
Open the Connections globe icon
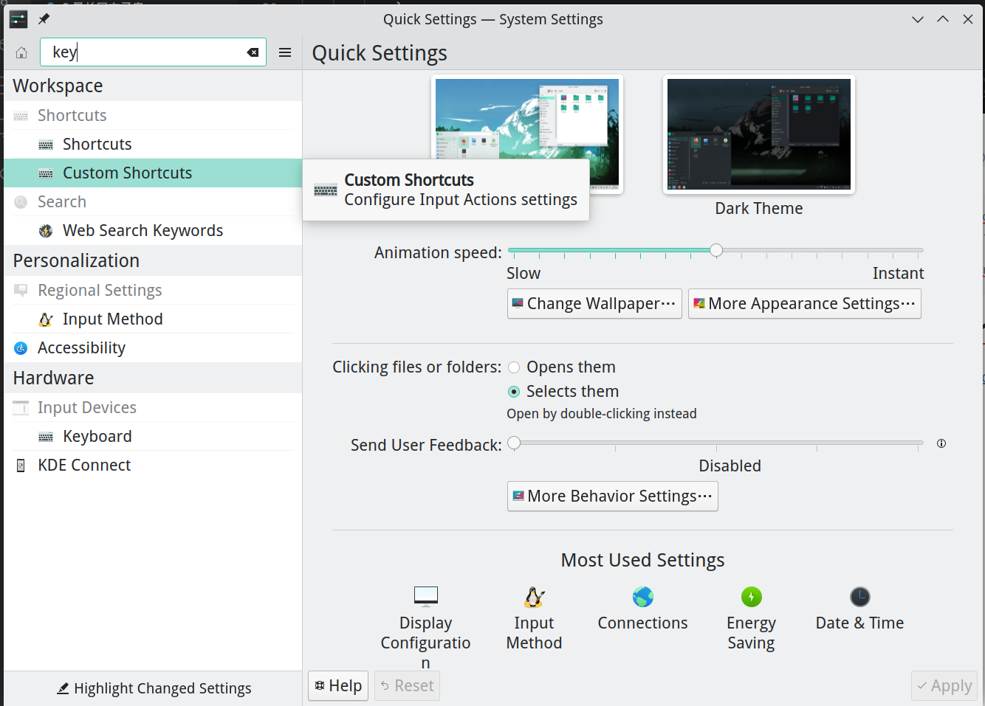pyautogui.click(x=643, y=596)
